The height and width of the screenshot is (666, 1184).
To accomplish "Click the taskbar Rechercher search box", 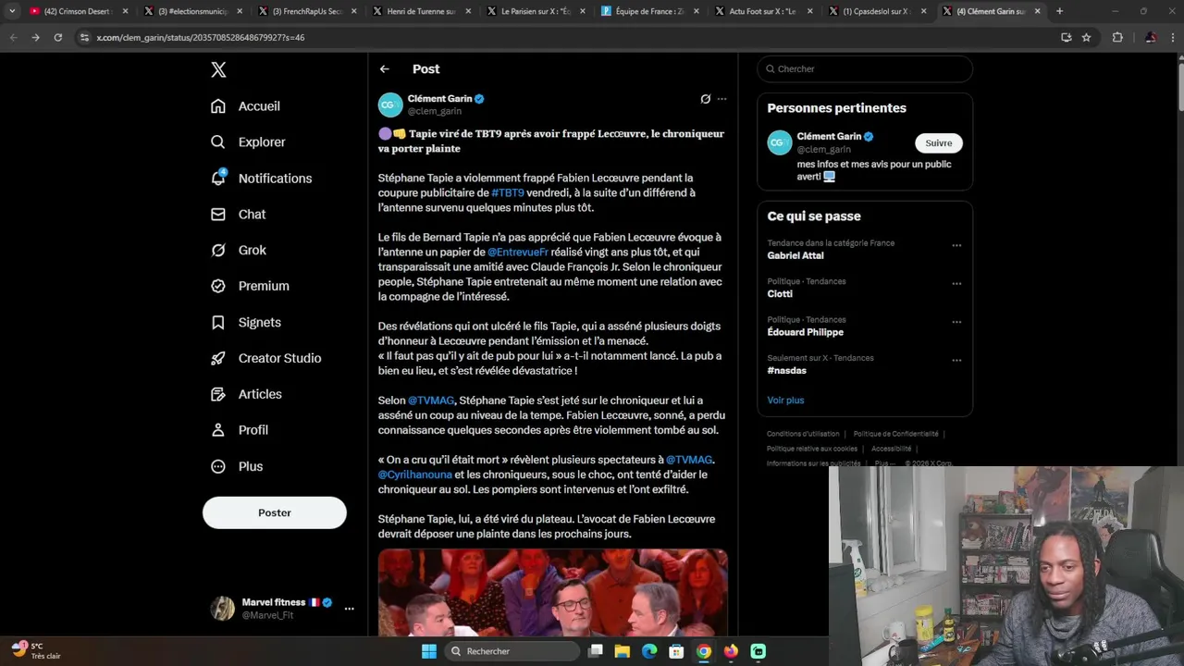I will click(x=511, y=651).
